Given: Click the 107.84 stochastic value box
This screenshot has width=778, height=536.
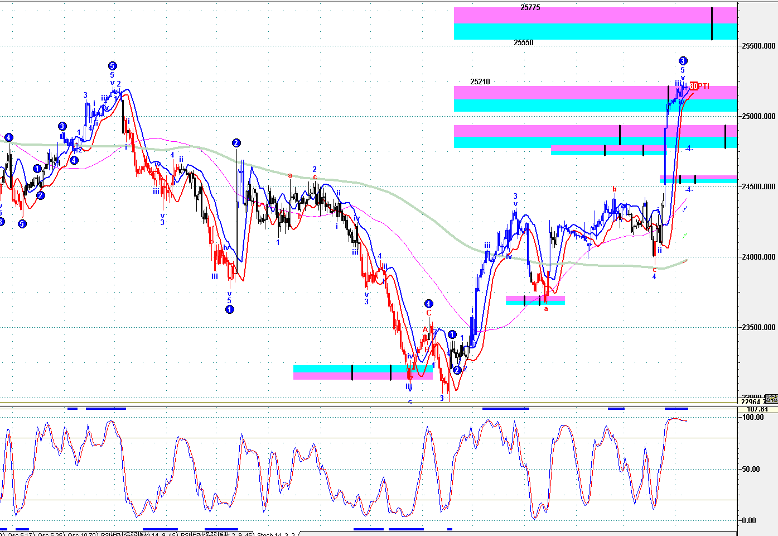Looking at the screenshot, I should [757, 409].
